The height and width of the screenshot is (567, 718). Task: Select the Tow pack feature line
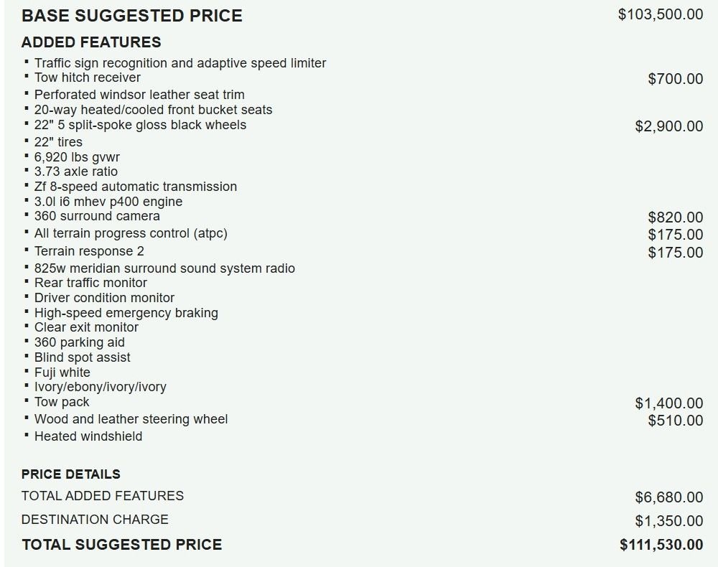[x=62, y=402]
